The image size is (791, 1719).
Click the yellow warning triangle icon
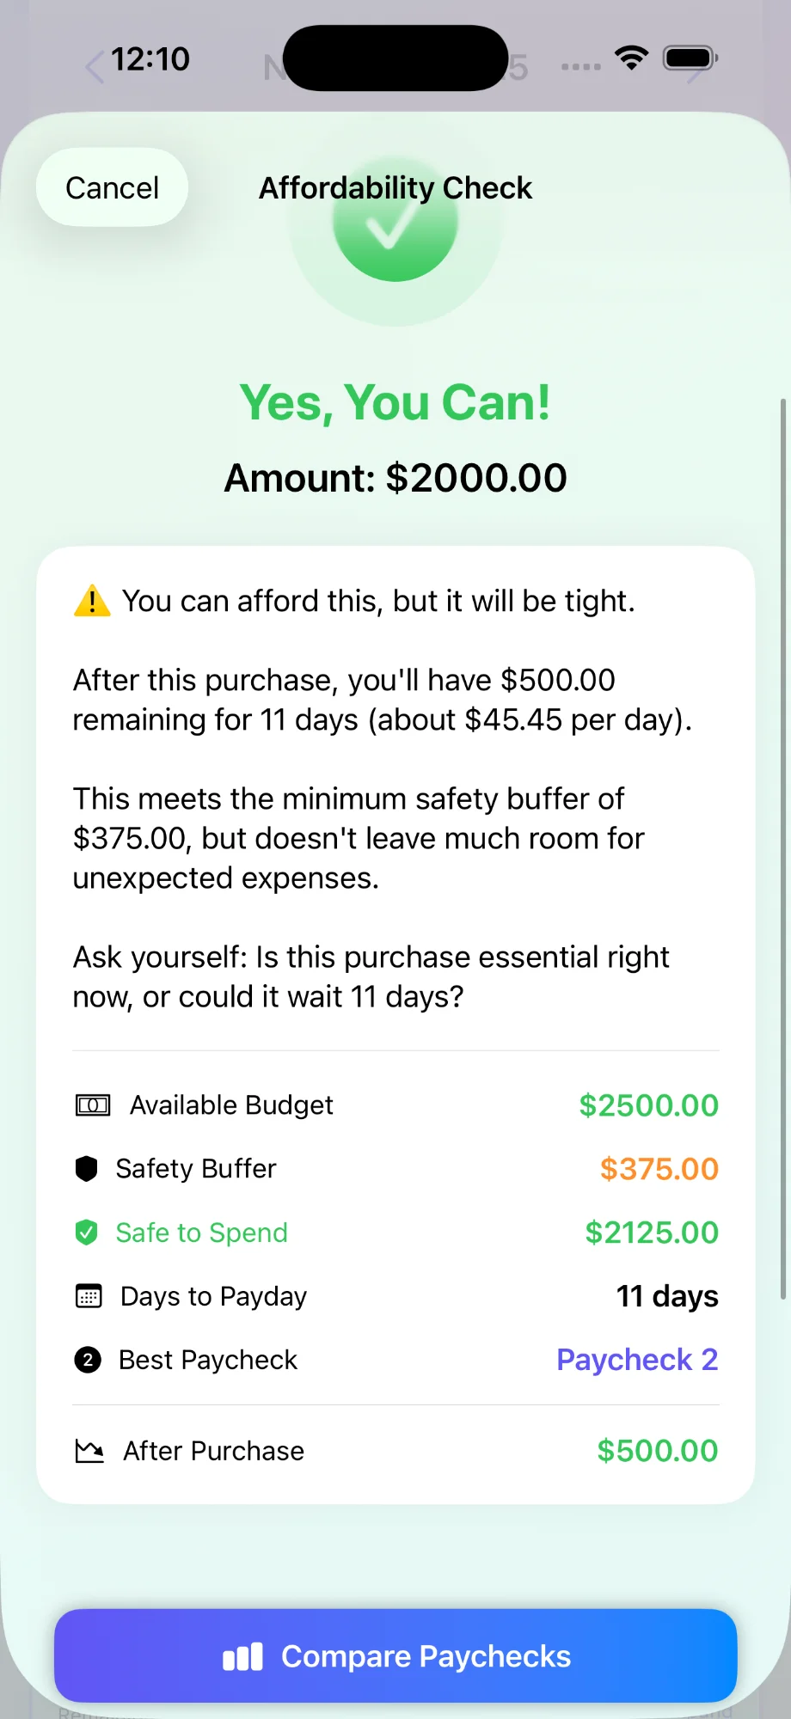tap(94, 600)
